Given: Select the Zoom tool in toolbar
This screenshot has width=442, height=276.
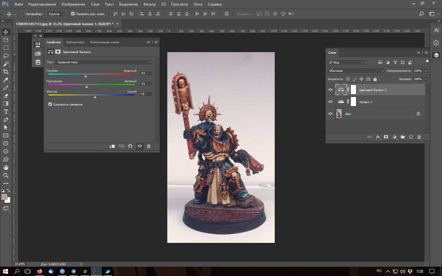Looking at the screenshot, I should 6,175.
